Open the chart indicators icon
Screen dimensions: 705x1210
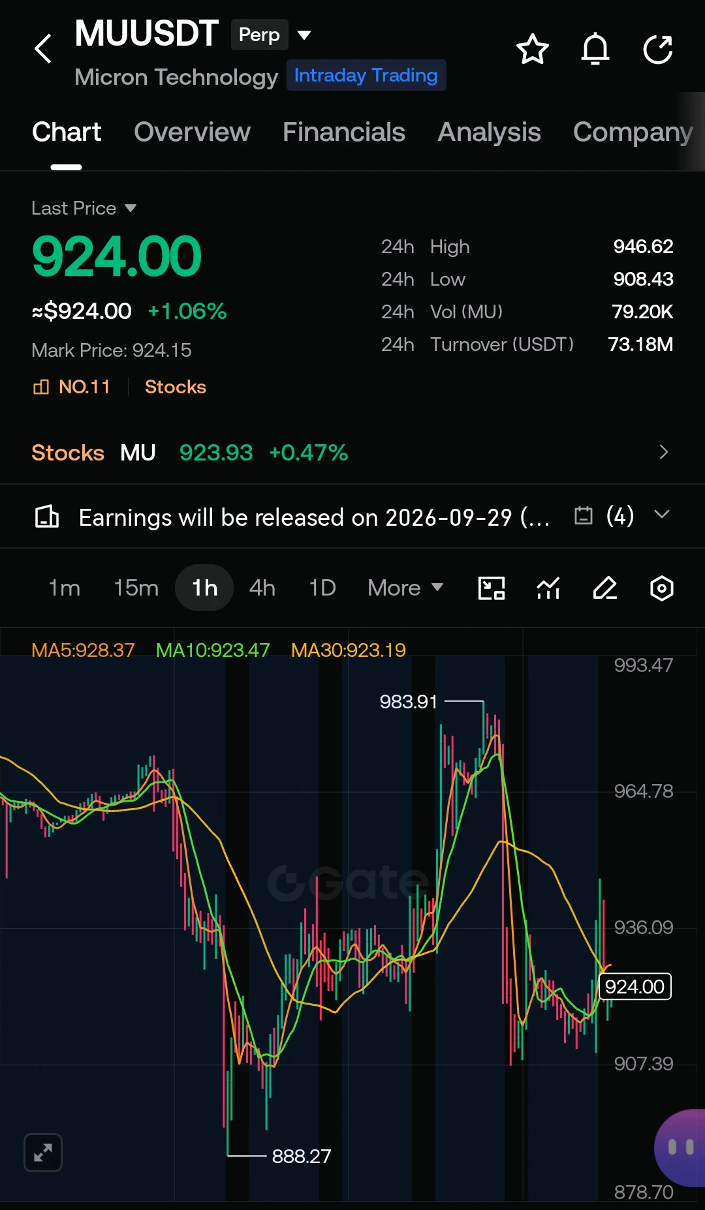[x=548, y=588]
